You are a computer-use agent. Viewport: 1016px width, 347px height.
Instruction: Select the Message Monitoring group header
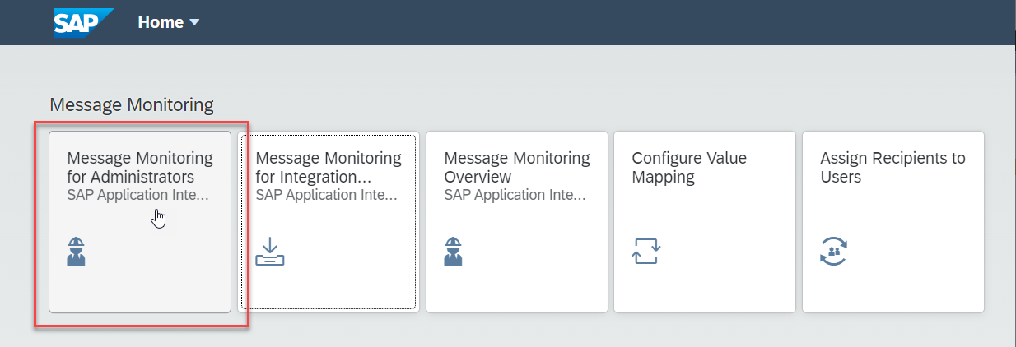tap(132, 105)
